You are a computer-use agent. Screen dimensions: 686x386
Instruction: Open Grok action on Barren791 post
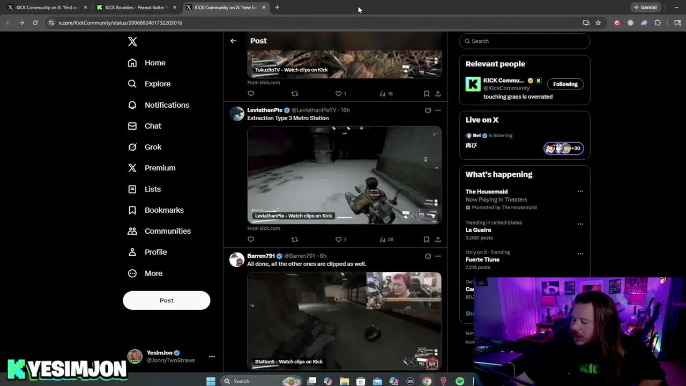tap(428, 256)
